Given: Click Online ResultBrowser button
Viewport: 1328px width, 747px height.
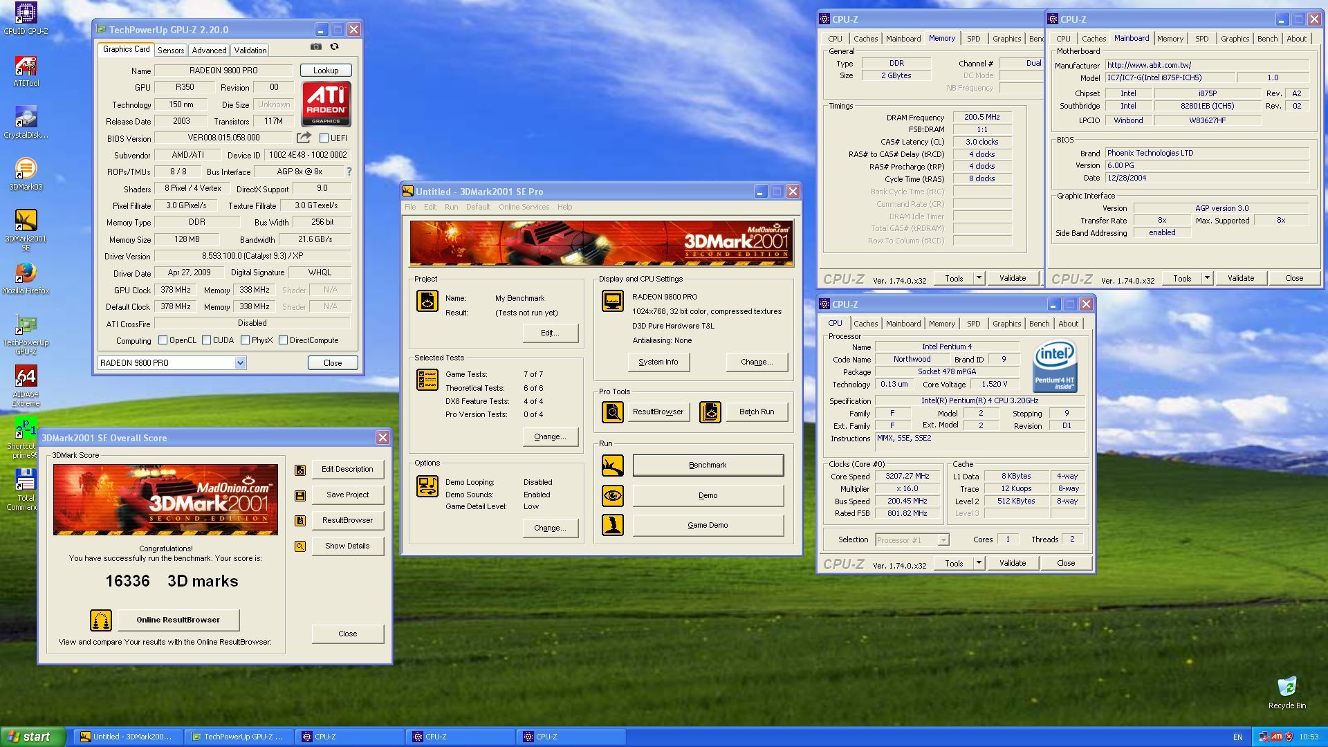Looking at the screenshot, I should click(x=178, y=620).
